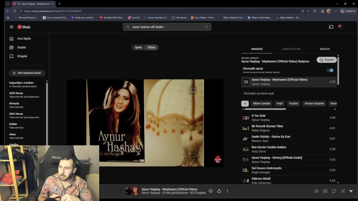Open the Eskiler playlist
The image size is (358, 201).
[x=27, y=126]
